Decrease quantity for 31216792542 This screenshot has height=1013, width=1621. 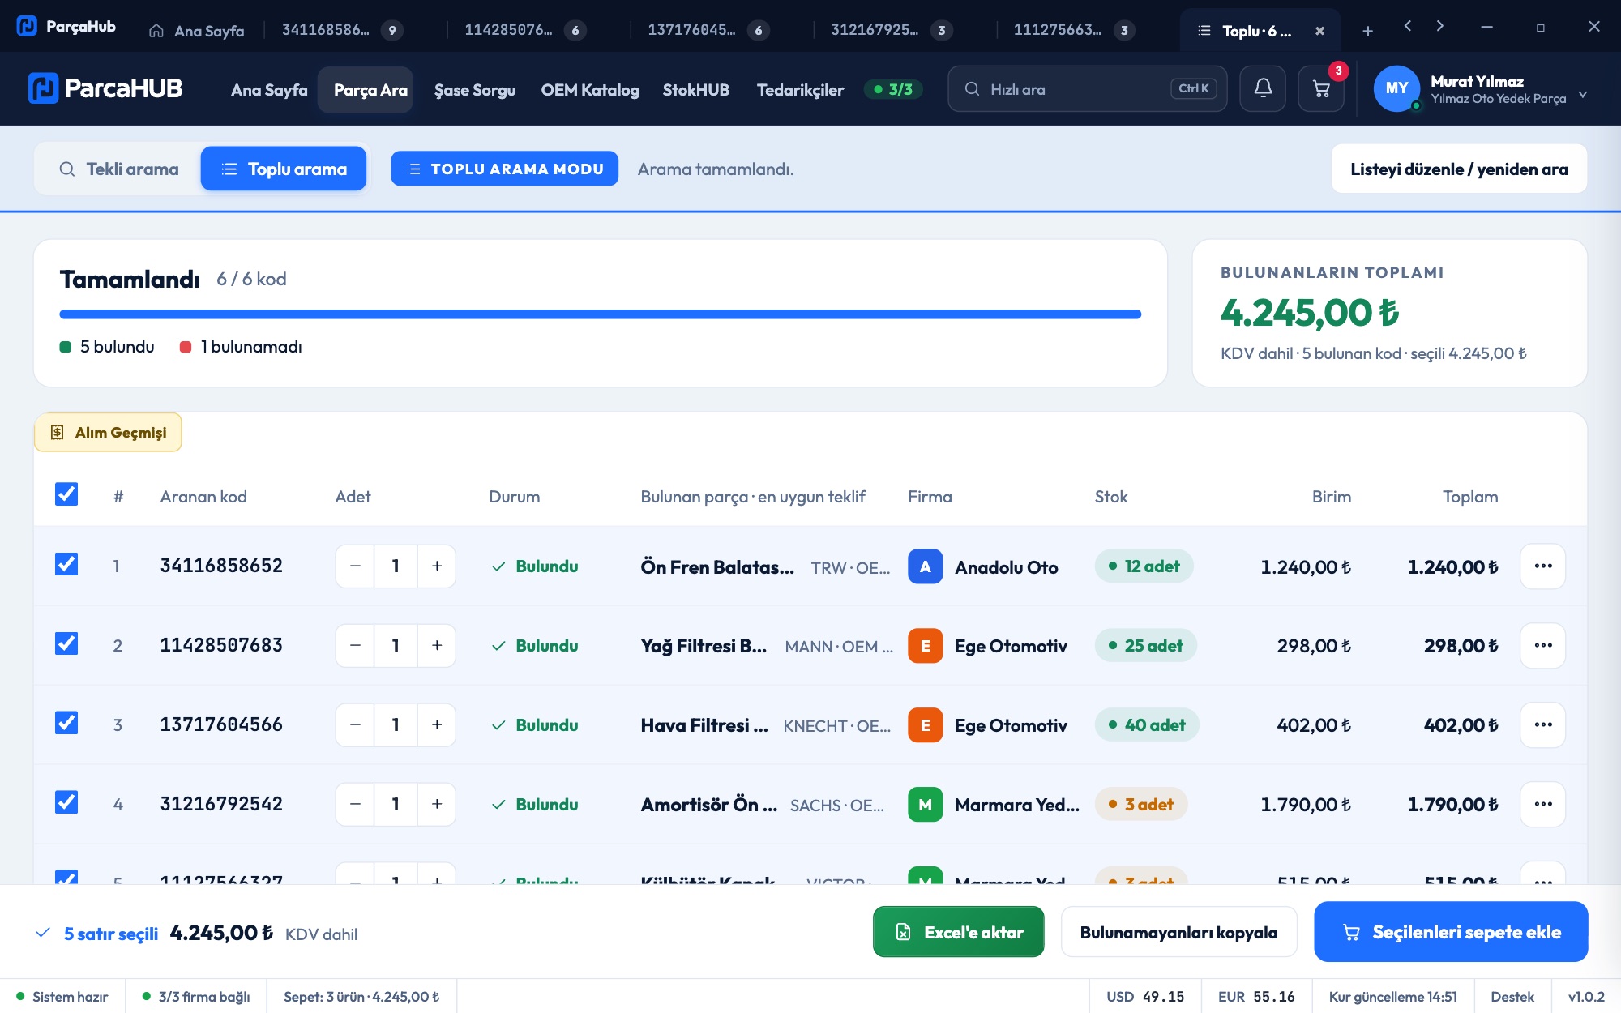[x=355, y=804]
